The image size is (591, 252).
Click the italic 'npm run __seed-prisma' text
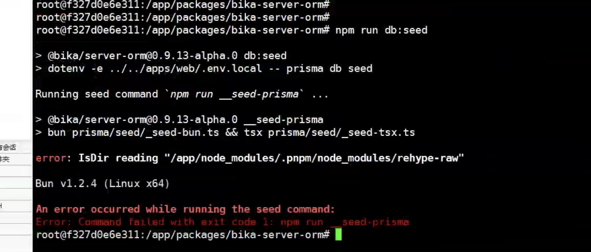pos(234,94)
